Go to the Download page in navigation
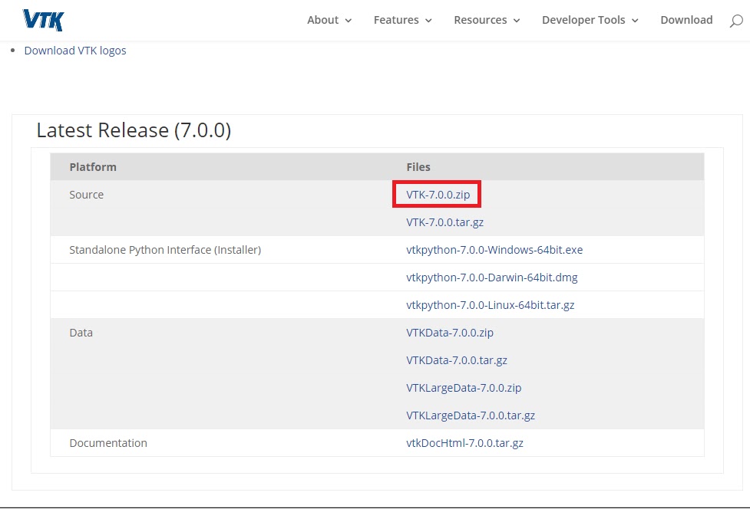This screenshot has height=509, width=750. [x=686, y=20]
